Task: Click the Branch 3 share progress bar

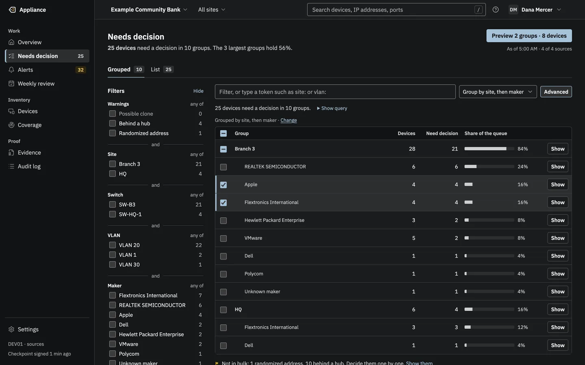Action: [x=489, y=149]
